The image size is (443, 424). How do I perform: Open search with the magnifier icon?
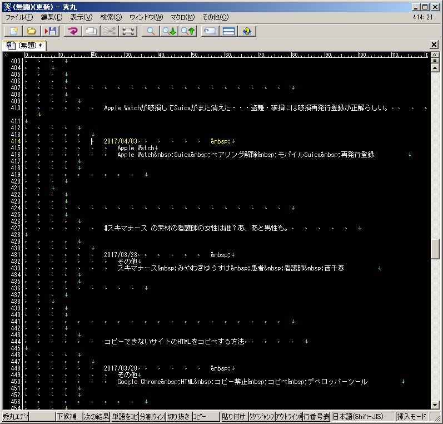pos(151,31)
